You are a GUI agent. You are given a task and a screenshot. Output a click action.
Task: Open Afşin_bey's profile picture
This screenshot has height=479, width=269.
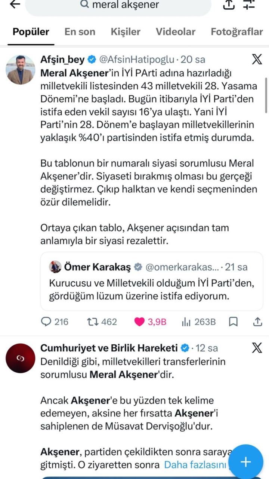(21, 69)
